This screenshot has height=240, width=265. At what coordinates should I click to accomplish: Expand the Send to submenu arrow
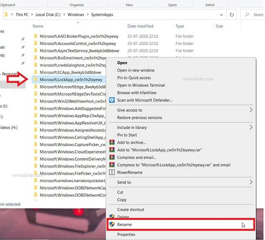click(251, 182)
